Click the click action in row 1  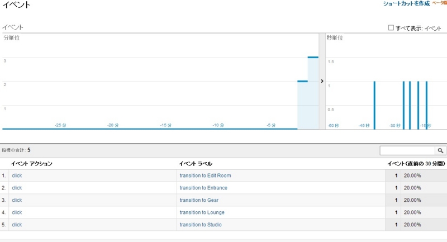coord(17,175)
